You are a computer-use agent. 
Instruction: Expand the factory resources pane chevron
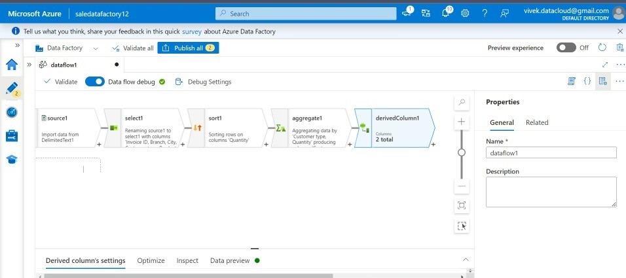click(x=29, y=64)
